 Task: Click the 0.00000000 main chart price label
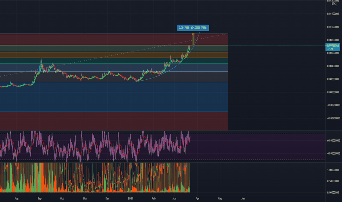pos(333,92)
